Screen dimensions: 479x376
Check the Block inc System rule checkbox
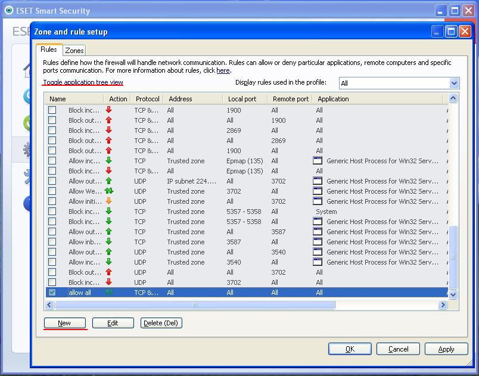(52, 211)
